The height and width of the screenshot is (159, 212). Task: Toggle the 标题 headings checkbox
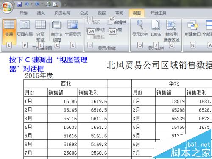(115, 30)
